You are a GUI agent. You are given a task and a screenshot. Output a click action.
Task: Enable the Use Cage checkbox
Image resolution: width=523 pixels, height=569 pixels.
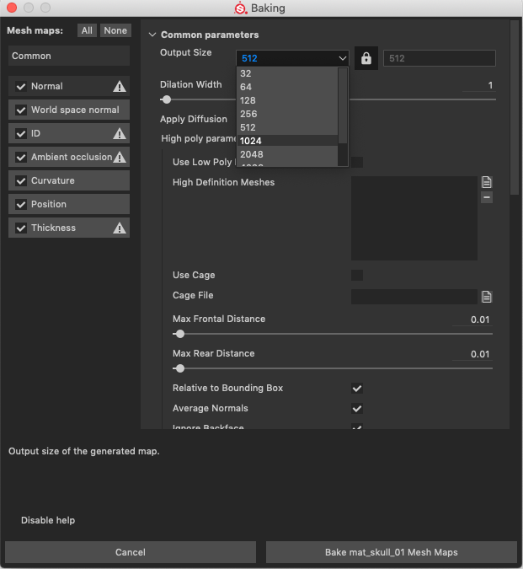coord(357,275)
